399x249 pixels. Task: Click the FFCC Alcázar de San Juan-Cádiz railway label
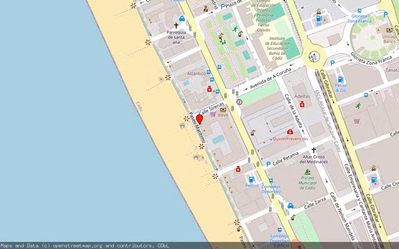coord(327,121)
